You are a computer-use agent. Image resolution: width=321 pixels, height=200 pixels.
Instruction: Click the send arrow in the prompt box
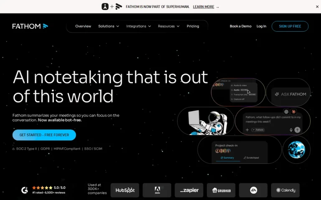coord(297,130)
